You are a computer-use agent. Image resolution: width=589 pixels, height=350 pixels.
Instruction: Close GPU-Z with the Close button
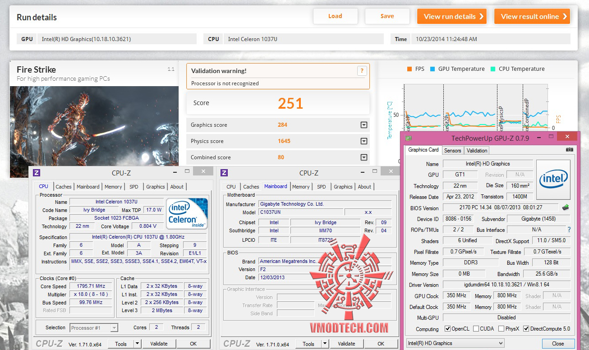tap(558, 344)
